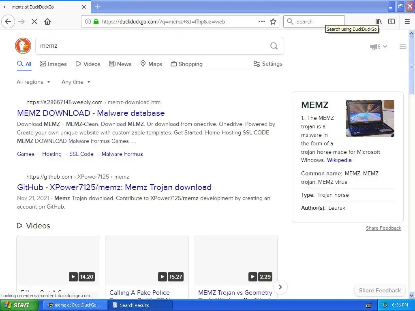Click the system tray security icon
This screenshot has width=415, height=311.
[x=385, y=305]
